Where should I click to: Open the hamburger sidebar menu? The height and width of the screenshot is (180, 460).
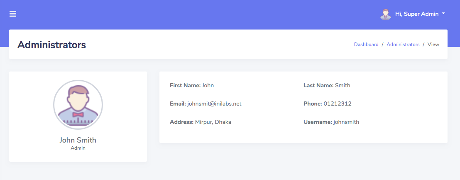(x=12, y=14)
